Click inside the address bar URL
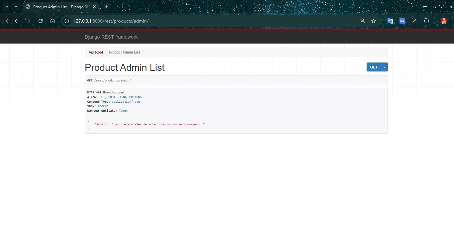Screen dimensions: 454x242 pyautogui.click(x=111, y=21)
